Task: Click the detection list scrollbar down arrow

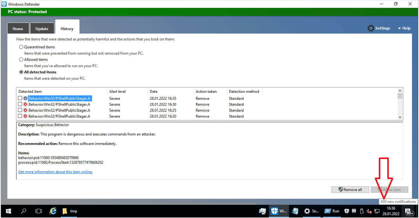Action: coord(400,117)
